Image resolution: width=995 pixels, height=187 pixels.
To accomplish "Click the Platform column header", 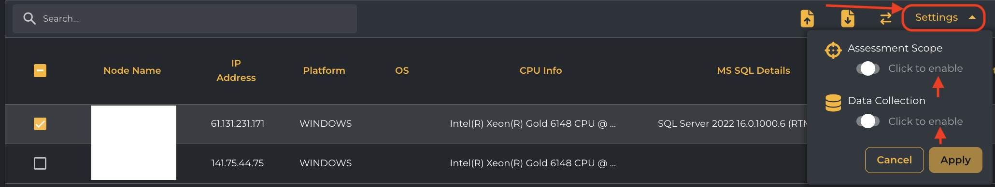I will pyautogui.click(x=324, y=71).
